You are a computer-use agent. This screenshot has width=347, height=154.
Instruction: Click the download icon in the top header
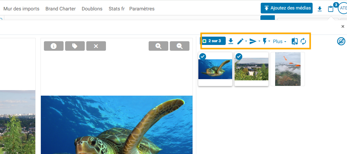tap(320, 9)
